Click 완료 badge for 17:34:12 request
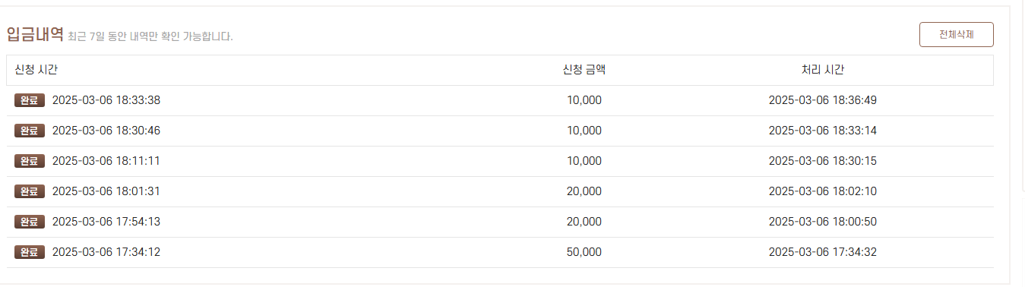The height and width of the screenshot is (287, 1025). pos(30,252)
